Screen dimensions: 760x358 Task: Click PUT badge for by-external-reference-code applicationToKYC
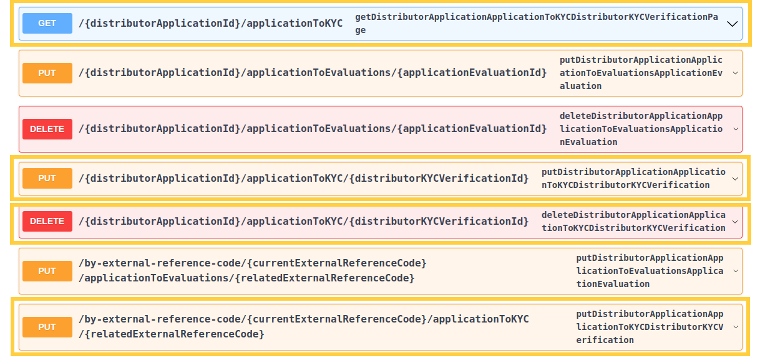[x=47, y=327]
